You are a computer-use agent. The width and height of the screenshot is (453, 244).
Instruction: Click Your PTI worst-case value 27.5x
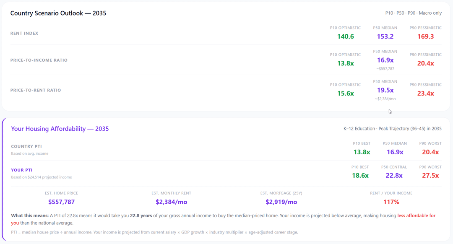pos(430,176)
